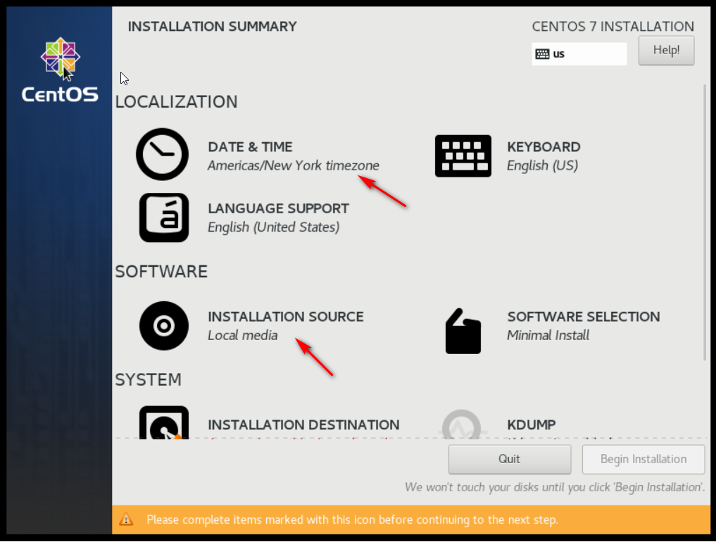Screen dimensions: 716x542
Task: Open the Kdump icon
Action: (462, 424)
